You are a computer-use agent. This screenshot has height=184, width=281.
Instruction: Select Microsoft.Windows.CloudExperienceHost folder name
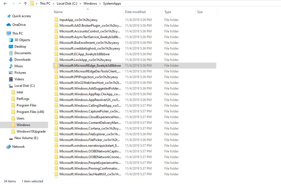pos(90,117)
